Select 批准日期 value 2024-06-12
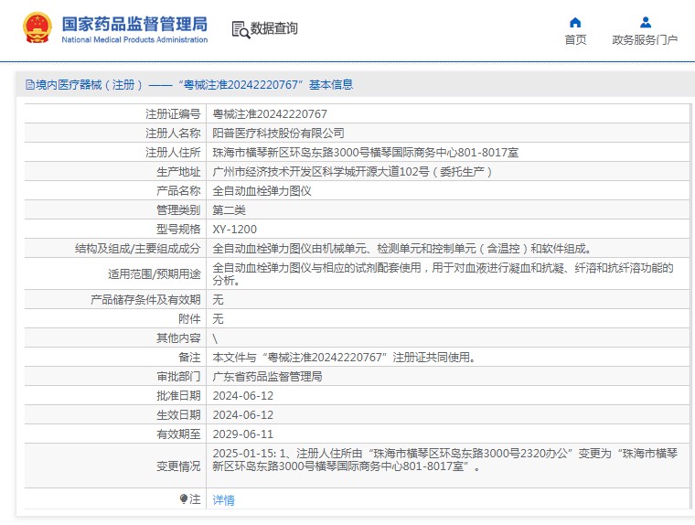695x525 pixels. [x=243, y=395]
